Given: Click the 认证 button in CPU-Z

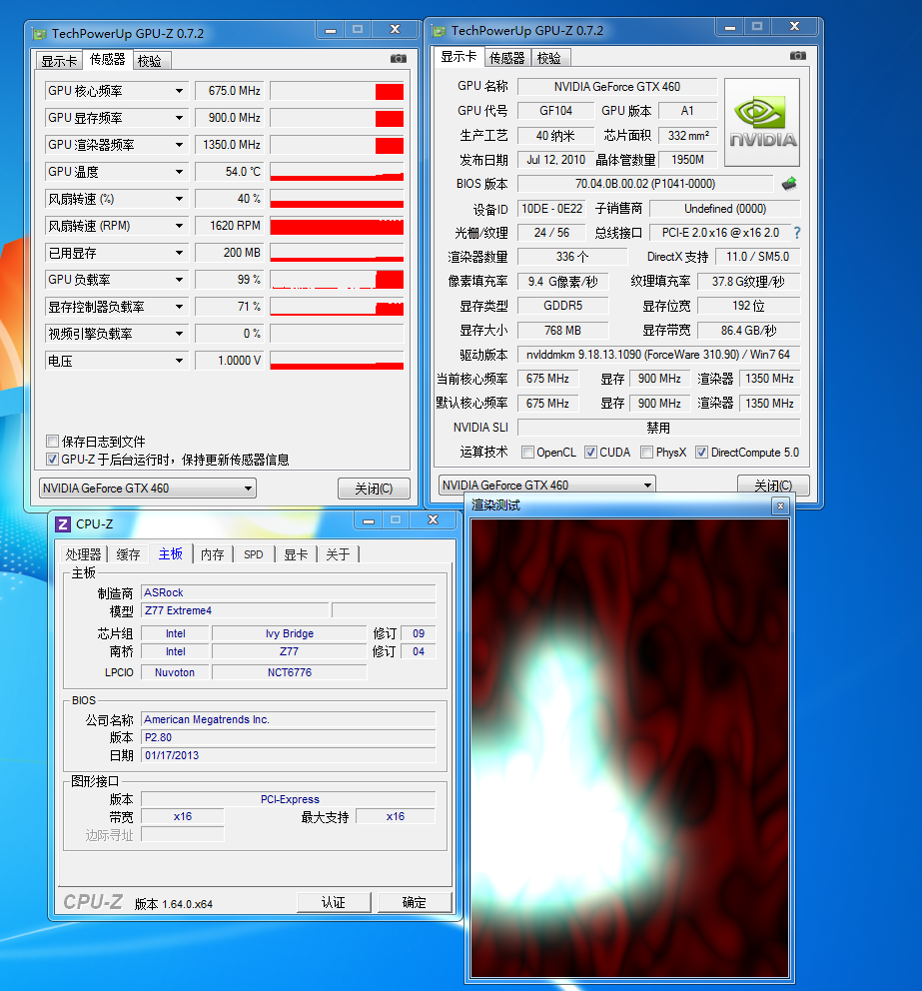Looking at the screenshot, I should pos(333,902).
